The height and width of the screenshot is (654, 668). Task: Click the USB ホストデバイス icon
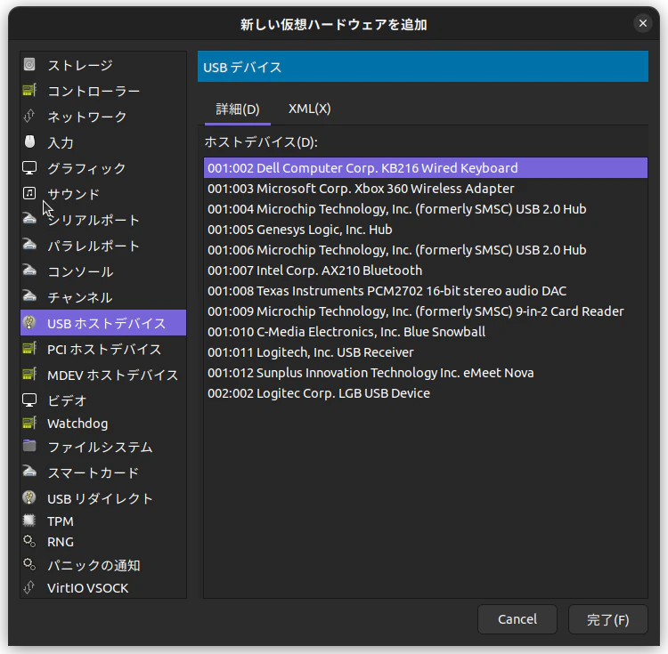pyautogui.click(x=29, y=322)
